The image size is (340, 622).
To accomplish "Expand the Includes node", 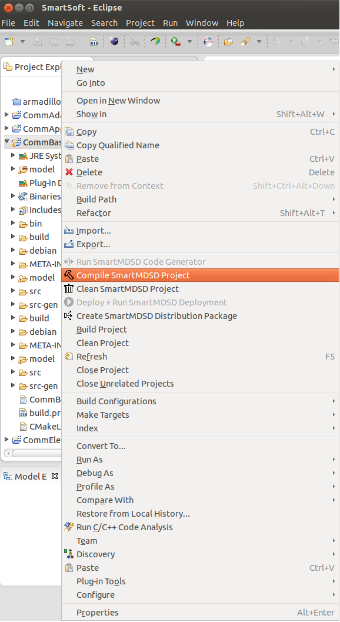I will pyautogui.click(x=13, y=209).
